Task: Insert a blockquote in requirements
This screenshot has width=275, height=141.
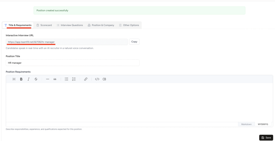Action: tap(55, 79)
